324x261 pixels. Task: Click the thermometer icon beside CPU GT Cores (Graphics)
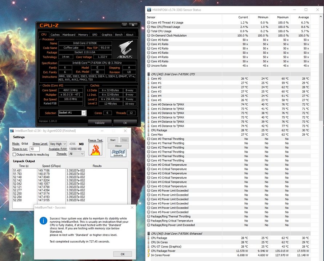coord(149,246)
